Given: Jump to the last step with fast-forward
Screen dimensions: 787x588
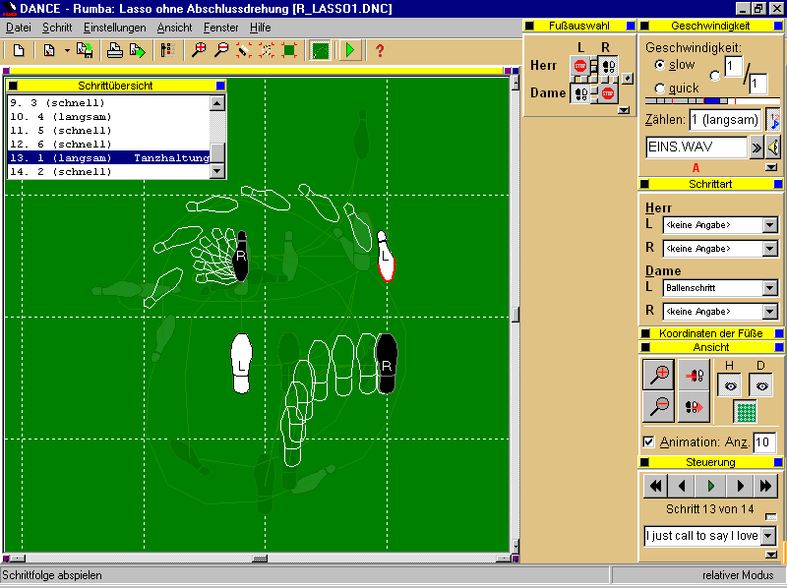Looking at the screenshot, I should coord(765,486).
